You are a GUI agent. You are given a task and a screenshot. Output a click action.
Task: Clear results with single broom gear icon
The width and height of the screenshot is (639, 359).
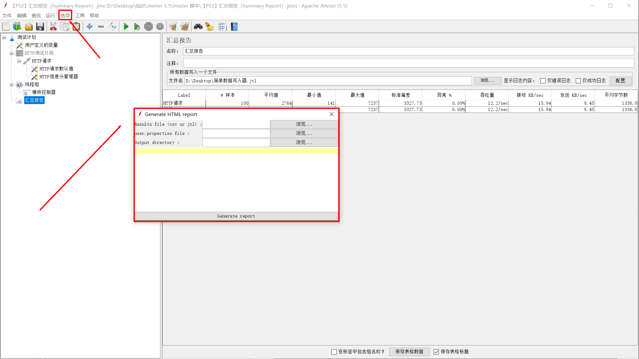[173, 27]
